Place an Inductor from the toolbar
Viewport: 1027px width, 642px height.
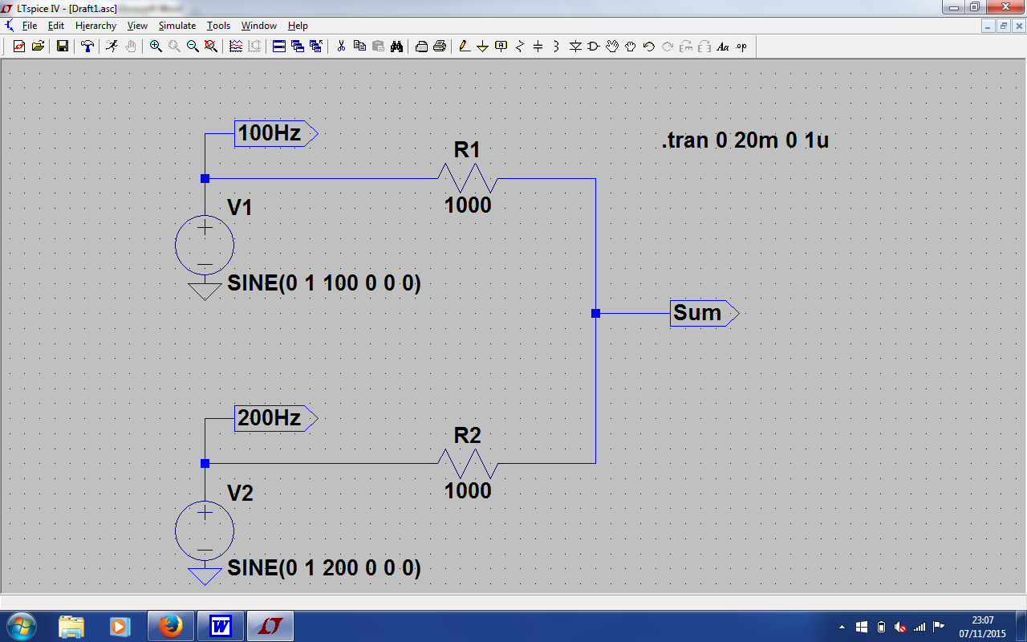(556, 47)
